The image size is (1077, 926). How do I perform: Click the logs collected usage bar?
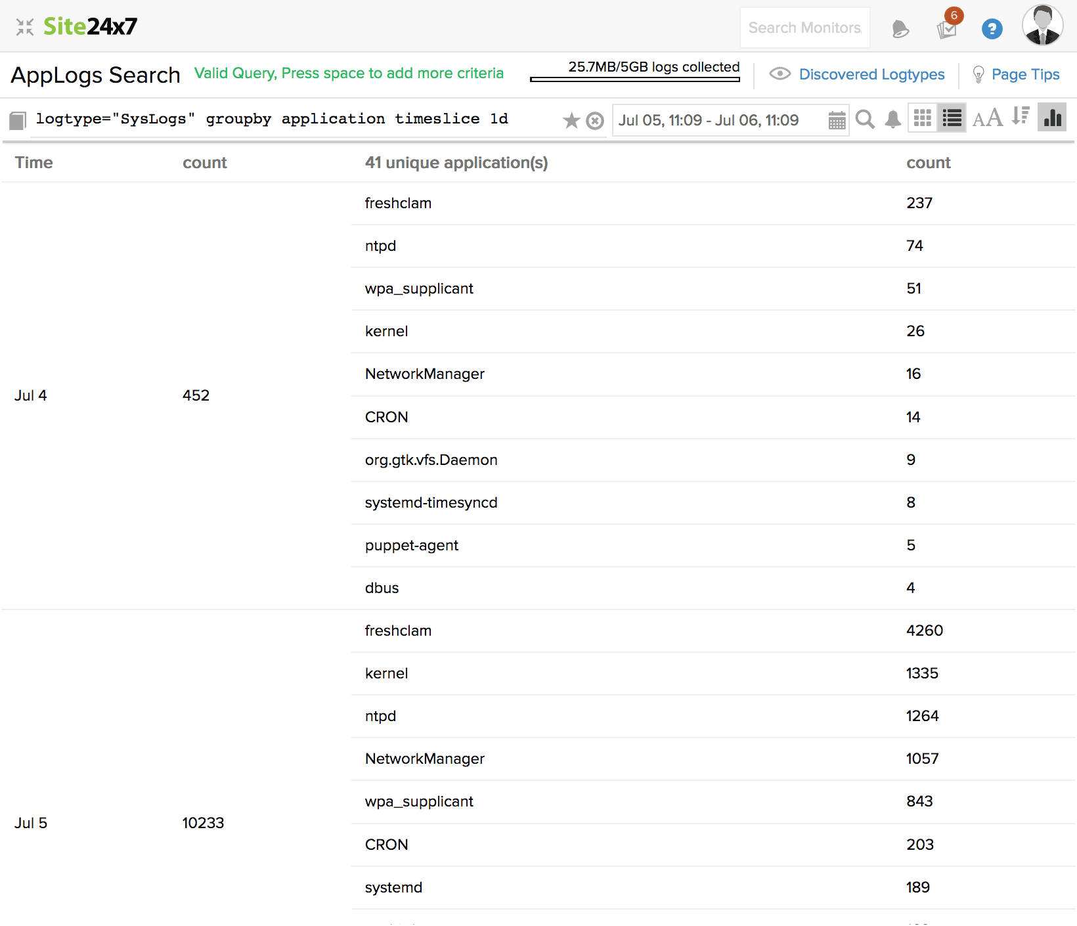click(634, 79)
